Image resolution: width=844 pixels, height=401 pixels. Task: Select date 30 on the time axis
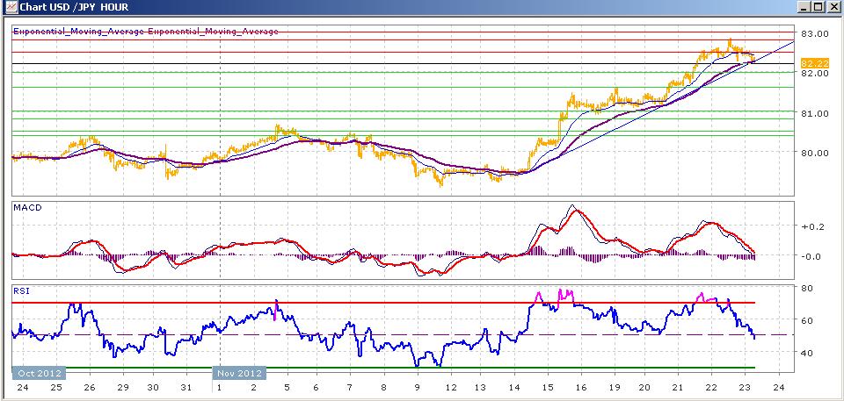coord(153,387)
